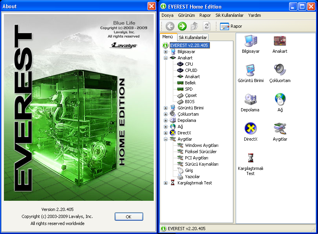This screenshot has width=318, height=234.
Task: Open the Rapor report wizard button
Action: [231, 27]
